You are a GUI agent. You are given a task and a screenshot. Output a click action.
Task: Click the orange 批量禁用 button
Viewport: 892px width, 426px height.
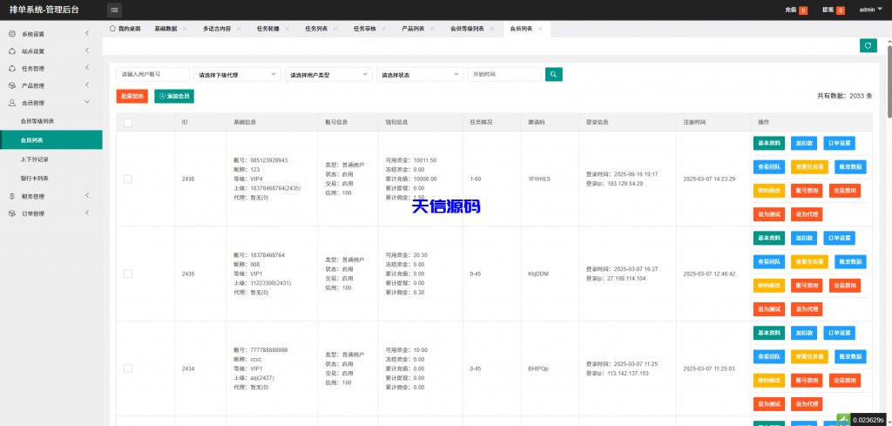point(132,96)
